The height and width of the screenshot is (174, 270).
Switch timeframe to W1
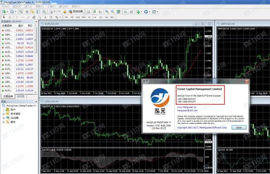[x=107, y=17]
